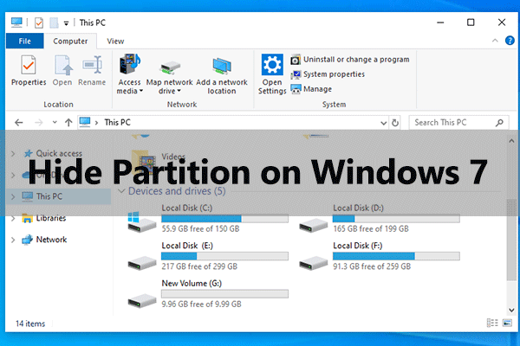Click Manage in System group
Image resolution: width=520 pixels, height=346 pixels.
[x=311, y=89]
